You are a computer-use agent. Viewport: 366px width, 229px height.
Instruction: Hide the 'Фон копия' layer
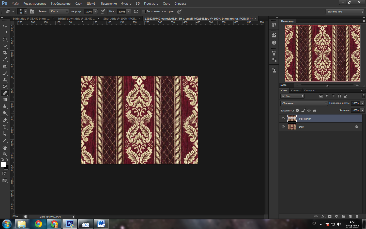coord(283,119)
